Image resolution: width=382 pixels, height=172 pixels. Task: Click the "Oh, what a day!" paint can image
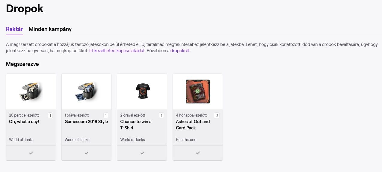pos(31,91)
